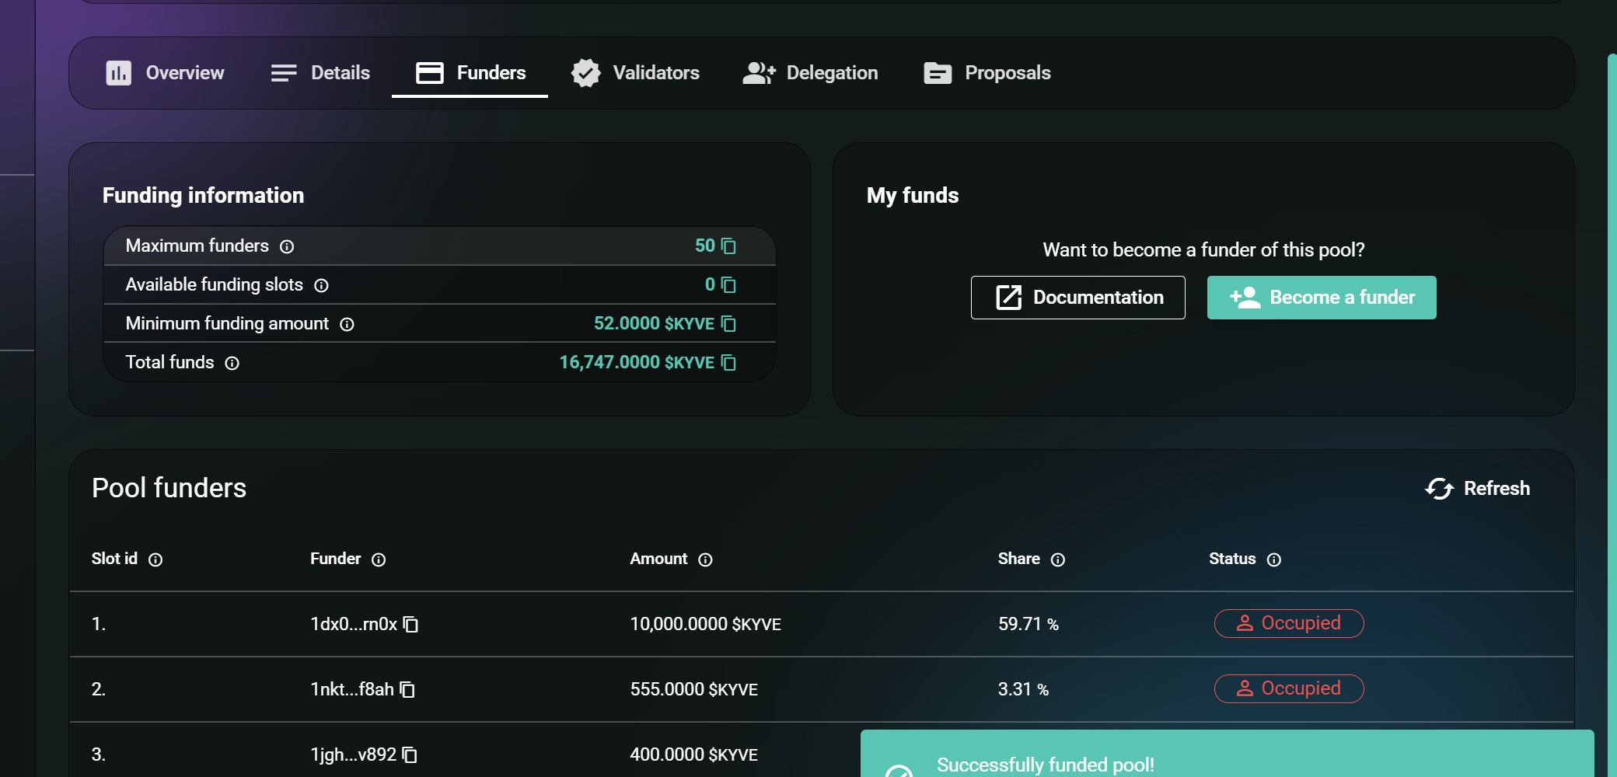Screen dimensions: 1617x777
Task: Copy the Total funds value
Action: click(728, 363)
